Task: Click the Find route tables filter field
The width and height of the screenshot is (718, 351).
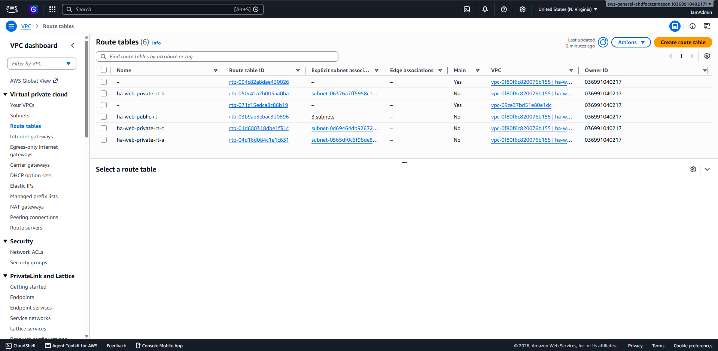Action: tap(217, 56)
